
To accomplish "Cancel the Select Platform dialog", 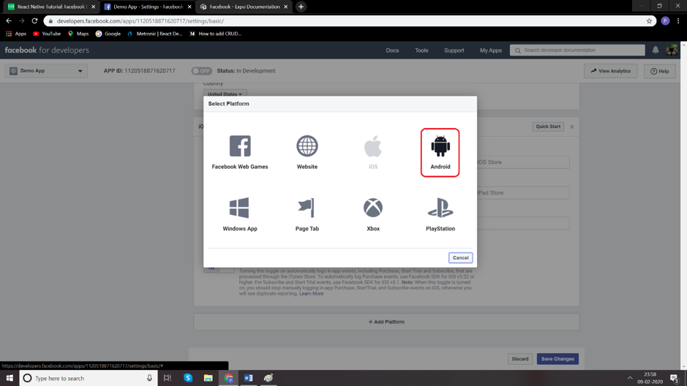I will (x=460, y=258).
